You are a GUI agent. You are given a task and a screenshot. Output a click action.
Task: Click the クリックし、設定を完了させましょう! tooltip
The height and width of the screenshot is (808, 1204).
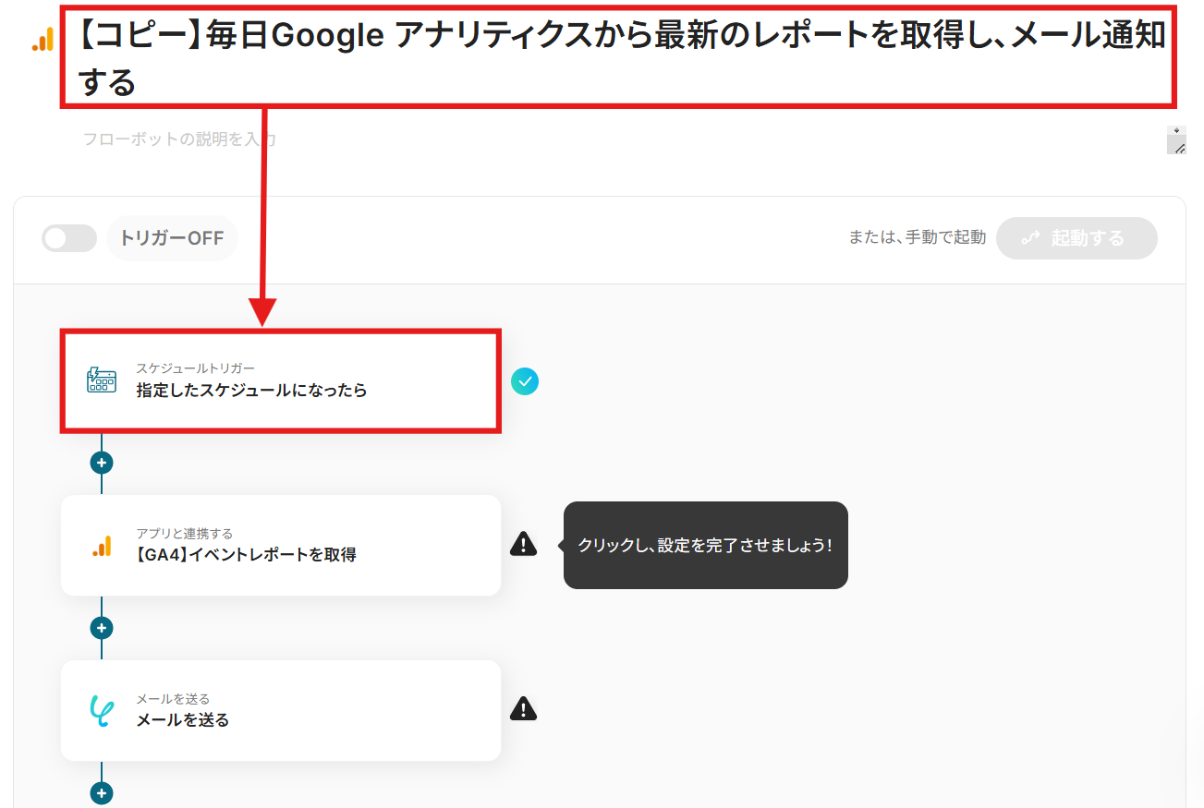[x=706, y=545]
